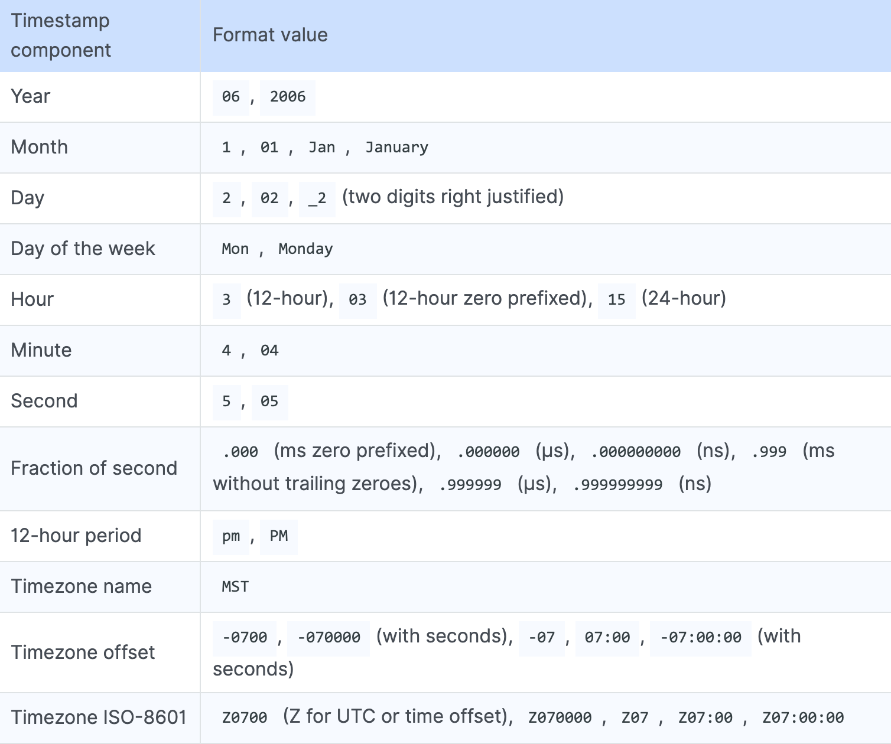This screenshot has height=744, width=891.
Task: Click the Format value column header
Action: coord(270,35)
